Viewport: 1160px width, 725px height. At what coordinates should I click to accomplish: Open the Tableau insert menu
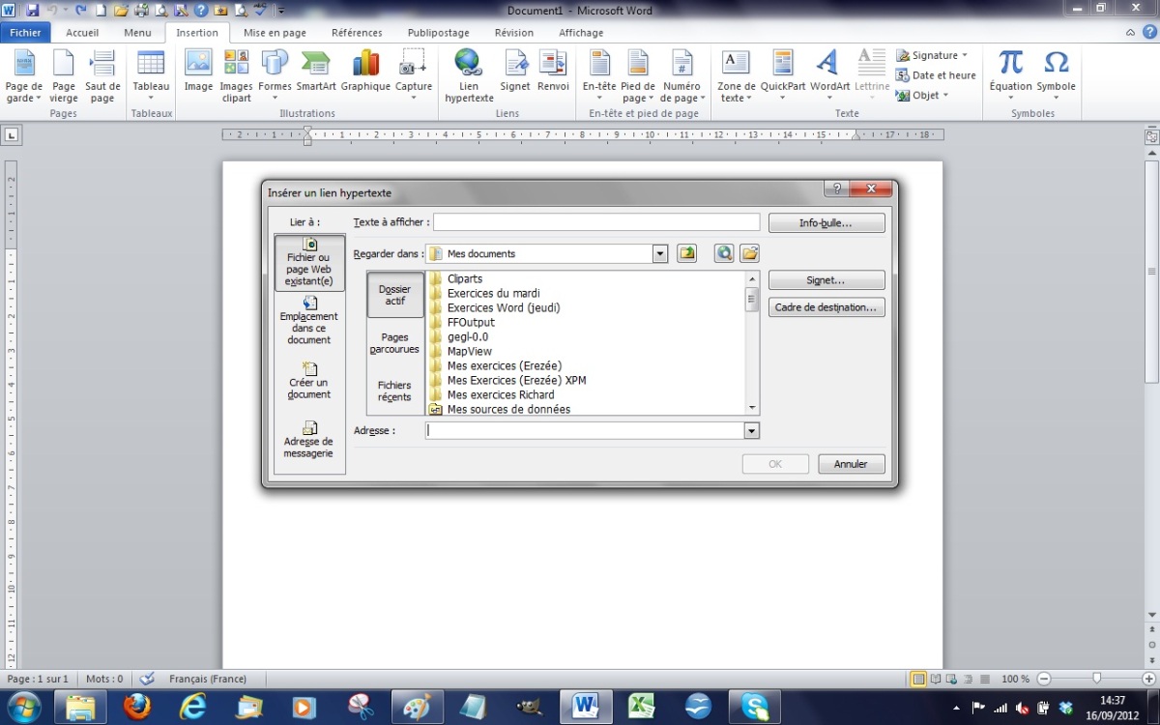tap(151, 76)
